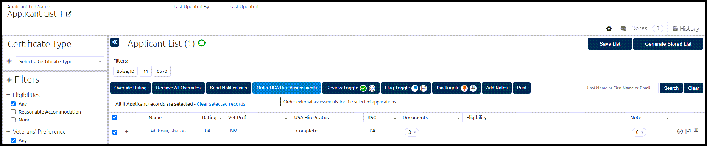Open applicant Wilborn, Sharon link

168,131
